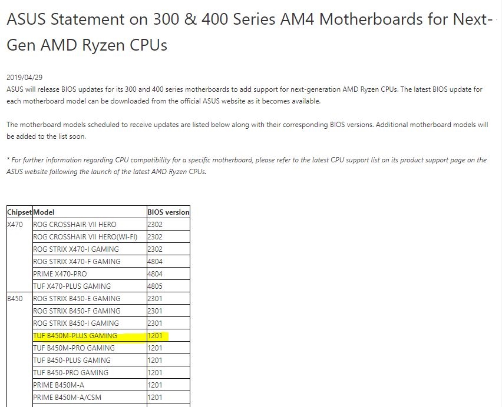The height and width of the screenshot is (407, 502).
Task: Click the BIOS version column header
Action: click(169, 212)
